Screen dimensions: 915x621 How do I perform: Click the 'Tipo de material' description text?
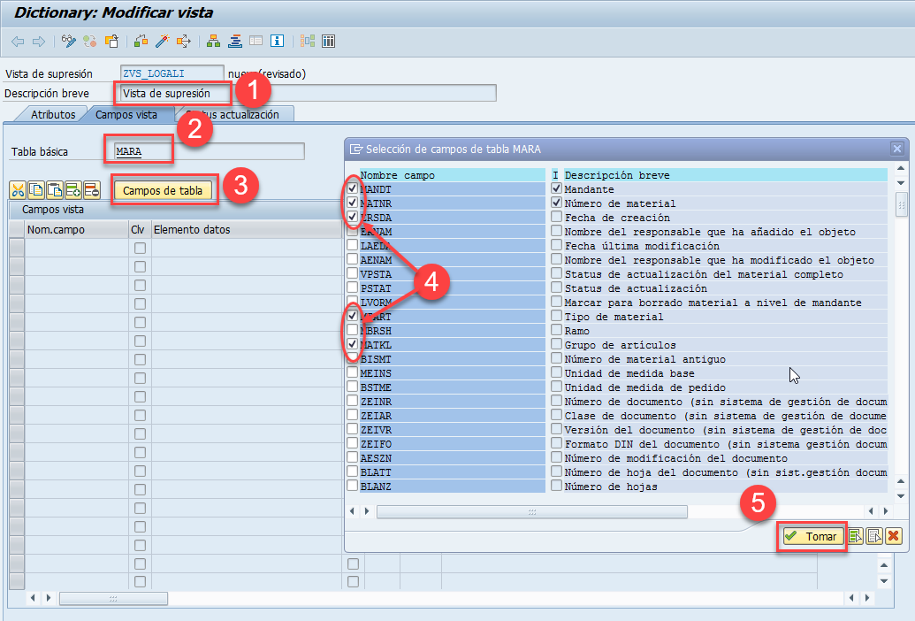[614, 317]
